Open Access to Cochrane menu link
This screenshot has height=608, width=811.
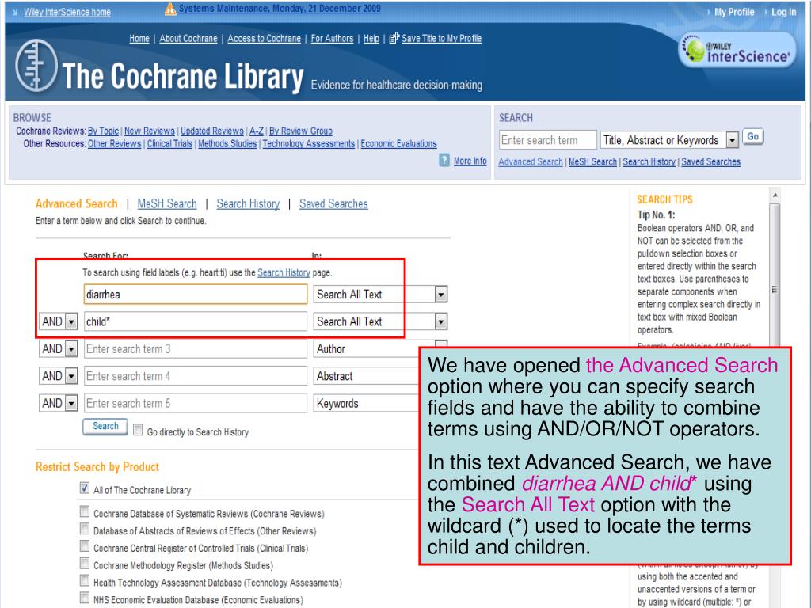[265, 38]
